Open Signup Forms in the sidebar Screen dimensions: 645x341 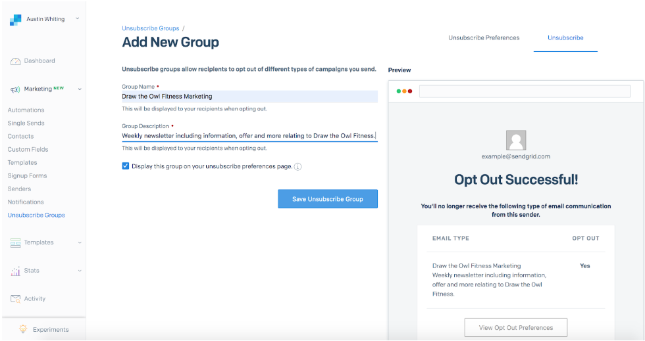pyautogui.click(x=27, y=176)
